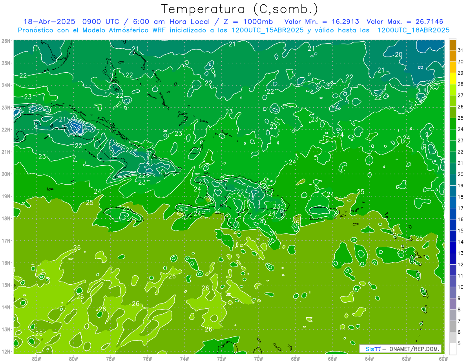Click the gray legend swatch between 6 and 7
The image size is (471, 364).
453,326
